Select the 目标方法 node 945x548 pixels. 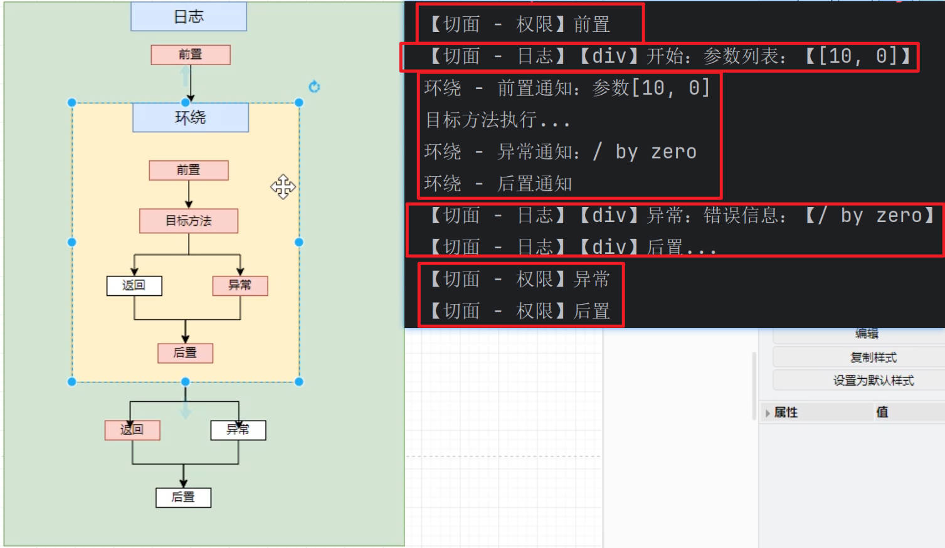[188, 221]
